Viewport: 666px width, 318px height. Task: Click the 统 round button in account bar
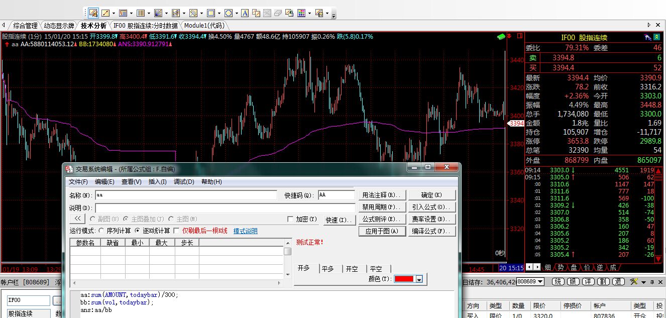(x=558, y=281)
